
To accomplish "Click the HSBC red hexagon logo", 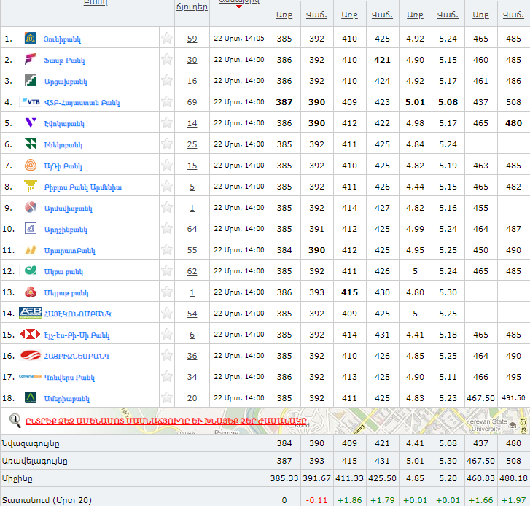I will pyautogui.click(x=31, y=334).
